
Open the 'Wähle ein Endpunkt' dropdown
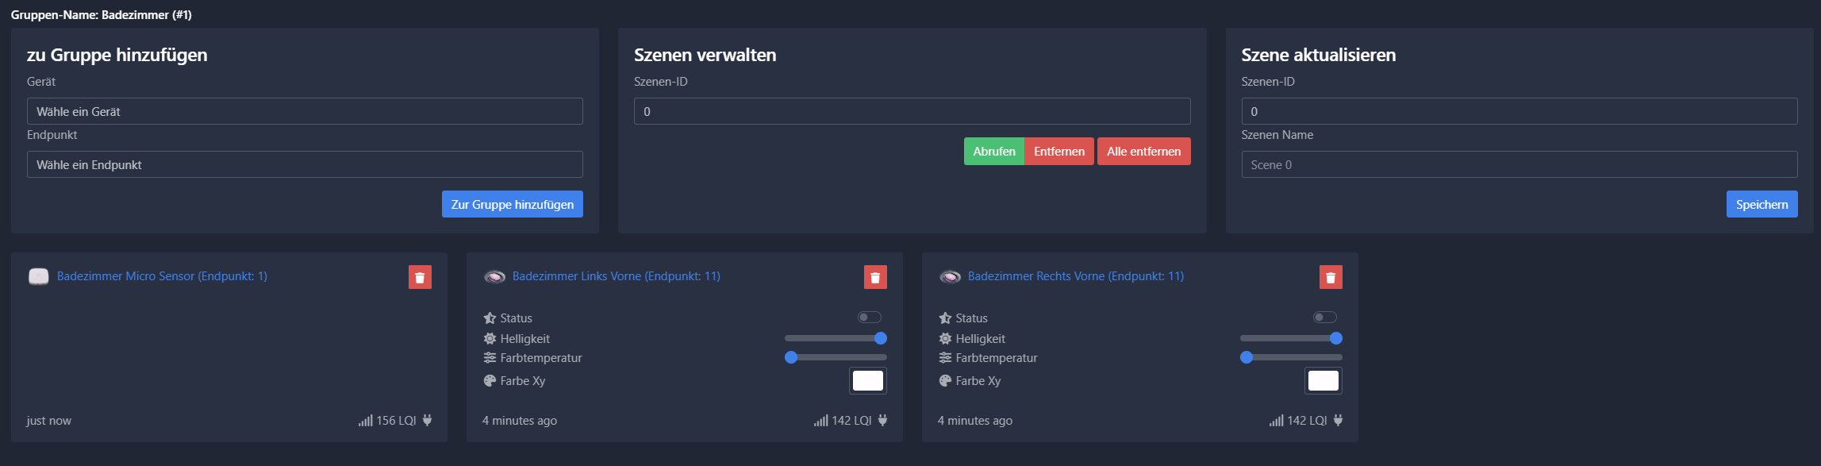point(305,164)
